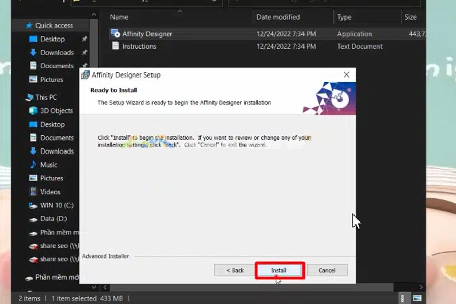Viewport: 456px width, 304px height.
Task: Cancel the Affinity Designer setup wizard
Action: (x=327, y=270)
